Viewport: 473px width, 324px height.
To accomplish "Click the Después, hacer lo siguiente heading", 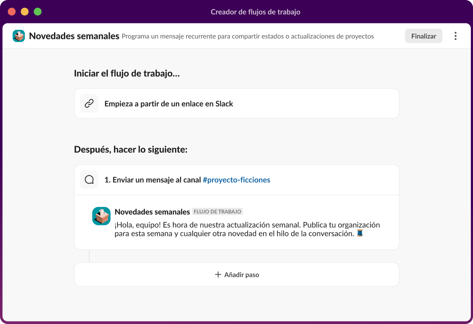I will pyautogui.click(x=130, y=149).
